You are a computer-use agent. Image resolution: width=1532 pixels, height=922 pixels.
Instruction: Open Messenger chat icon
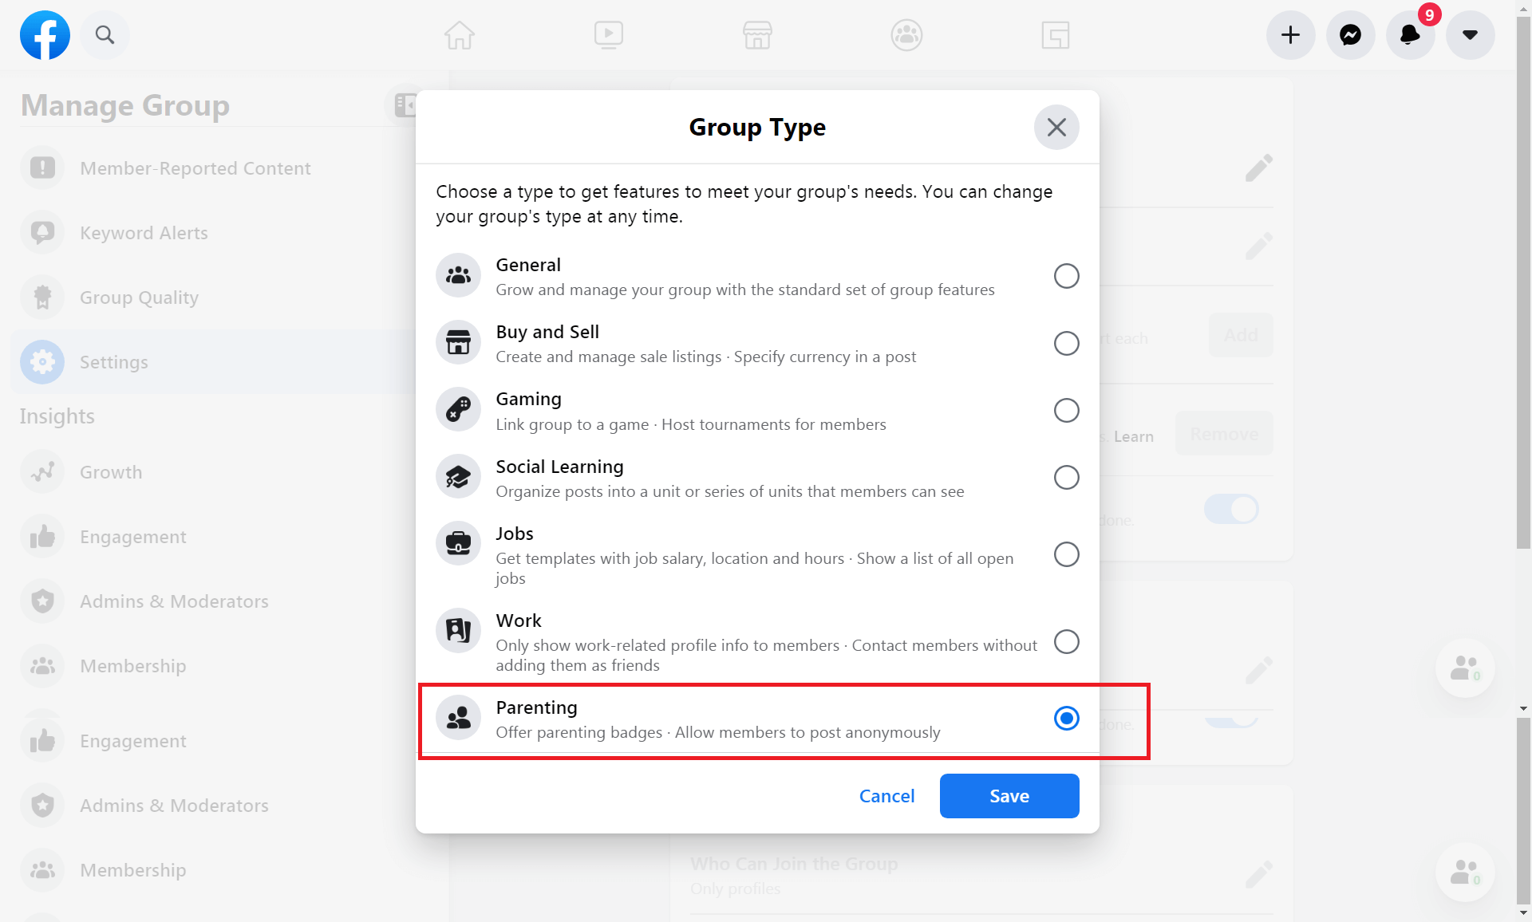(x=1350, y=34)
